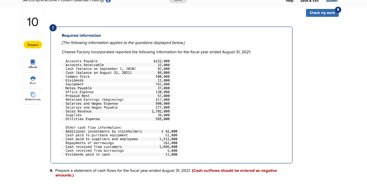367x186 pixels.
Task: Click the $ 42,000 investments value
Action: click(170, 132)
